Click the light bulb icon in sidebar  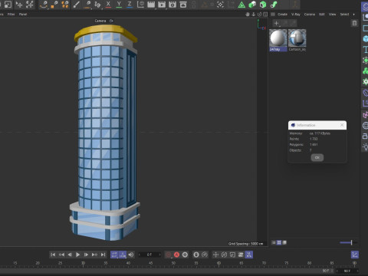[366, 146]
